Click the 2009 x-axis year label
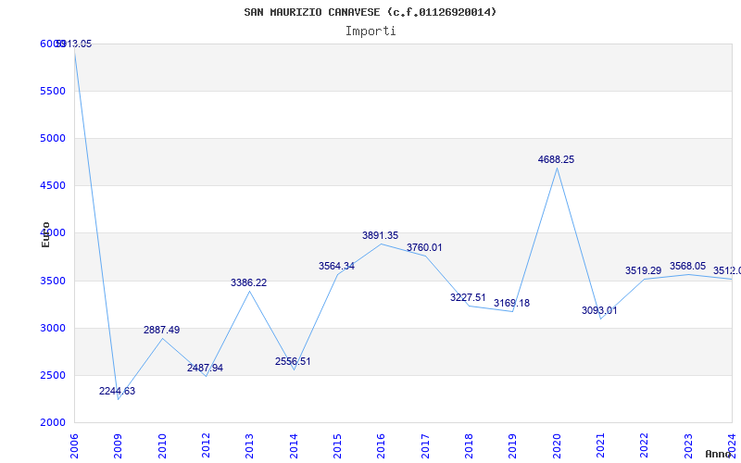Image resolution: width=741 pixels, height=463 pixels. pos(119,446)
